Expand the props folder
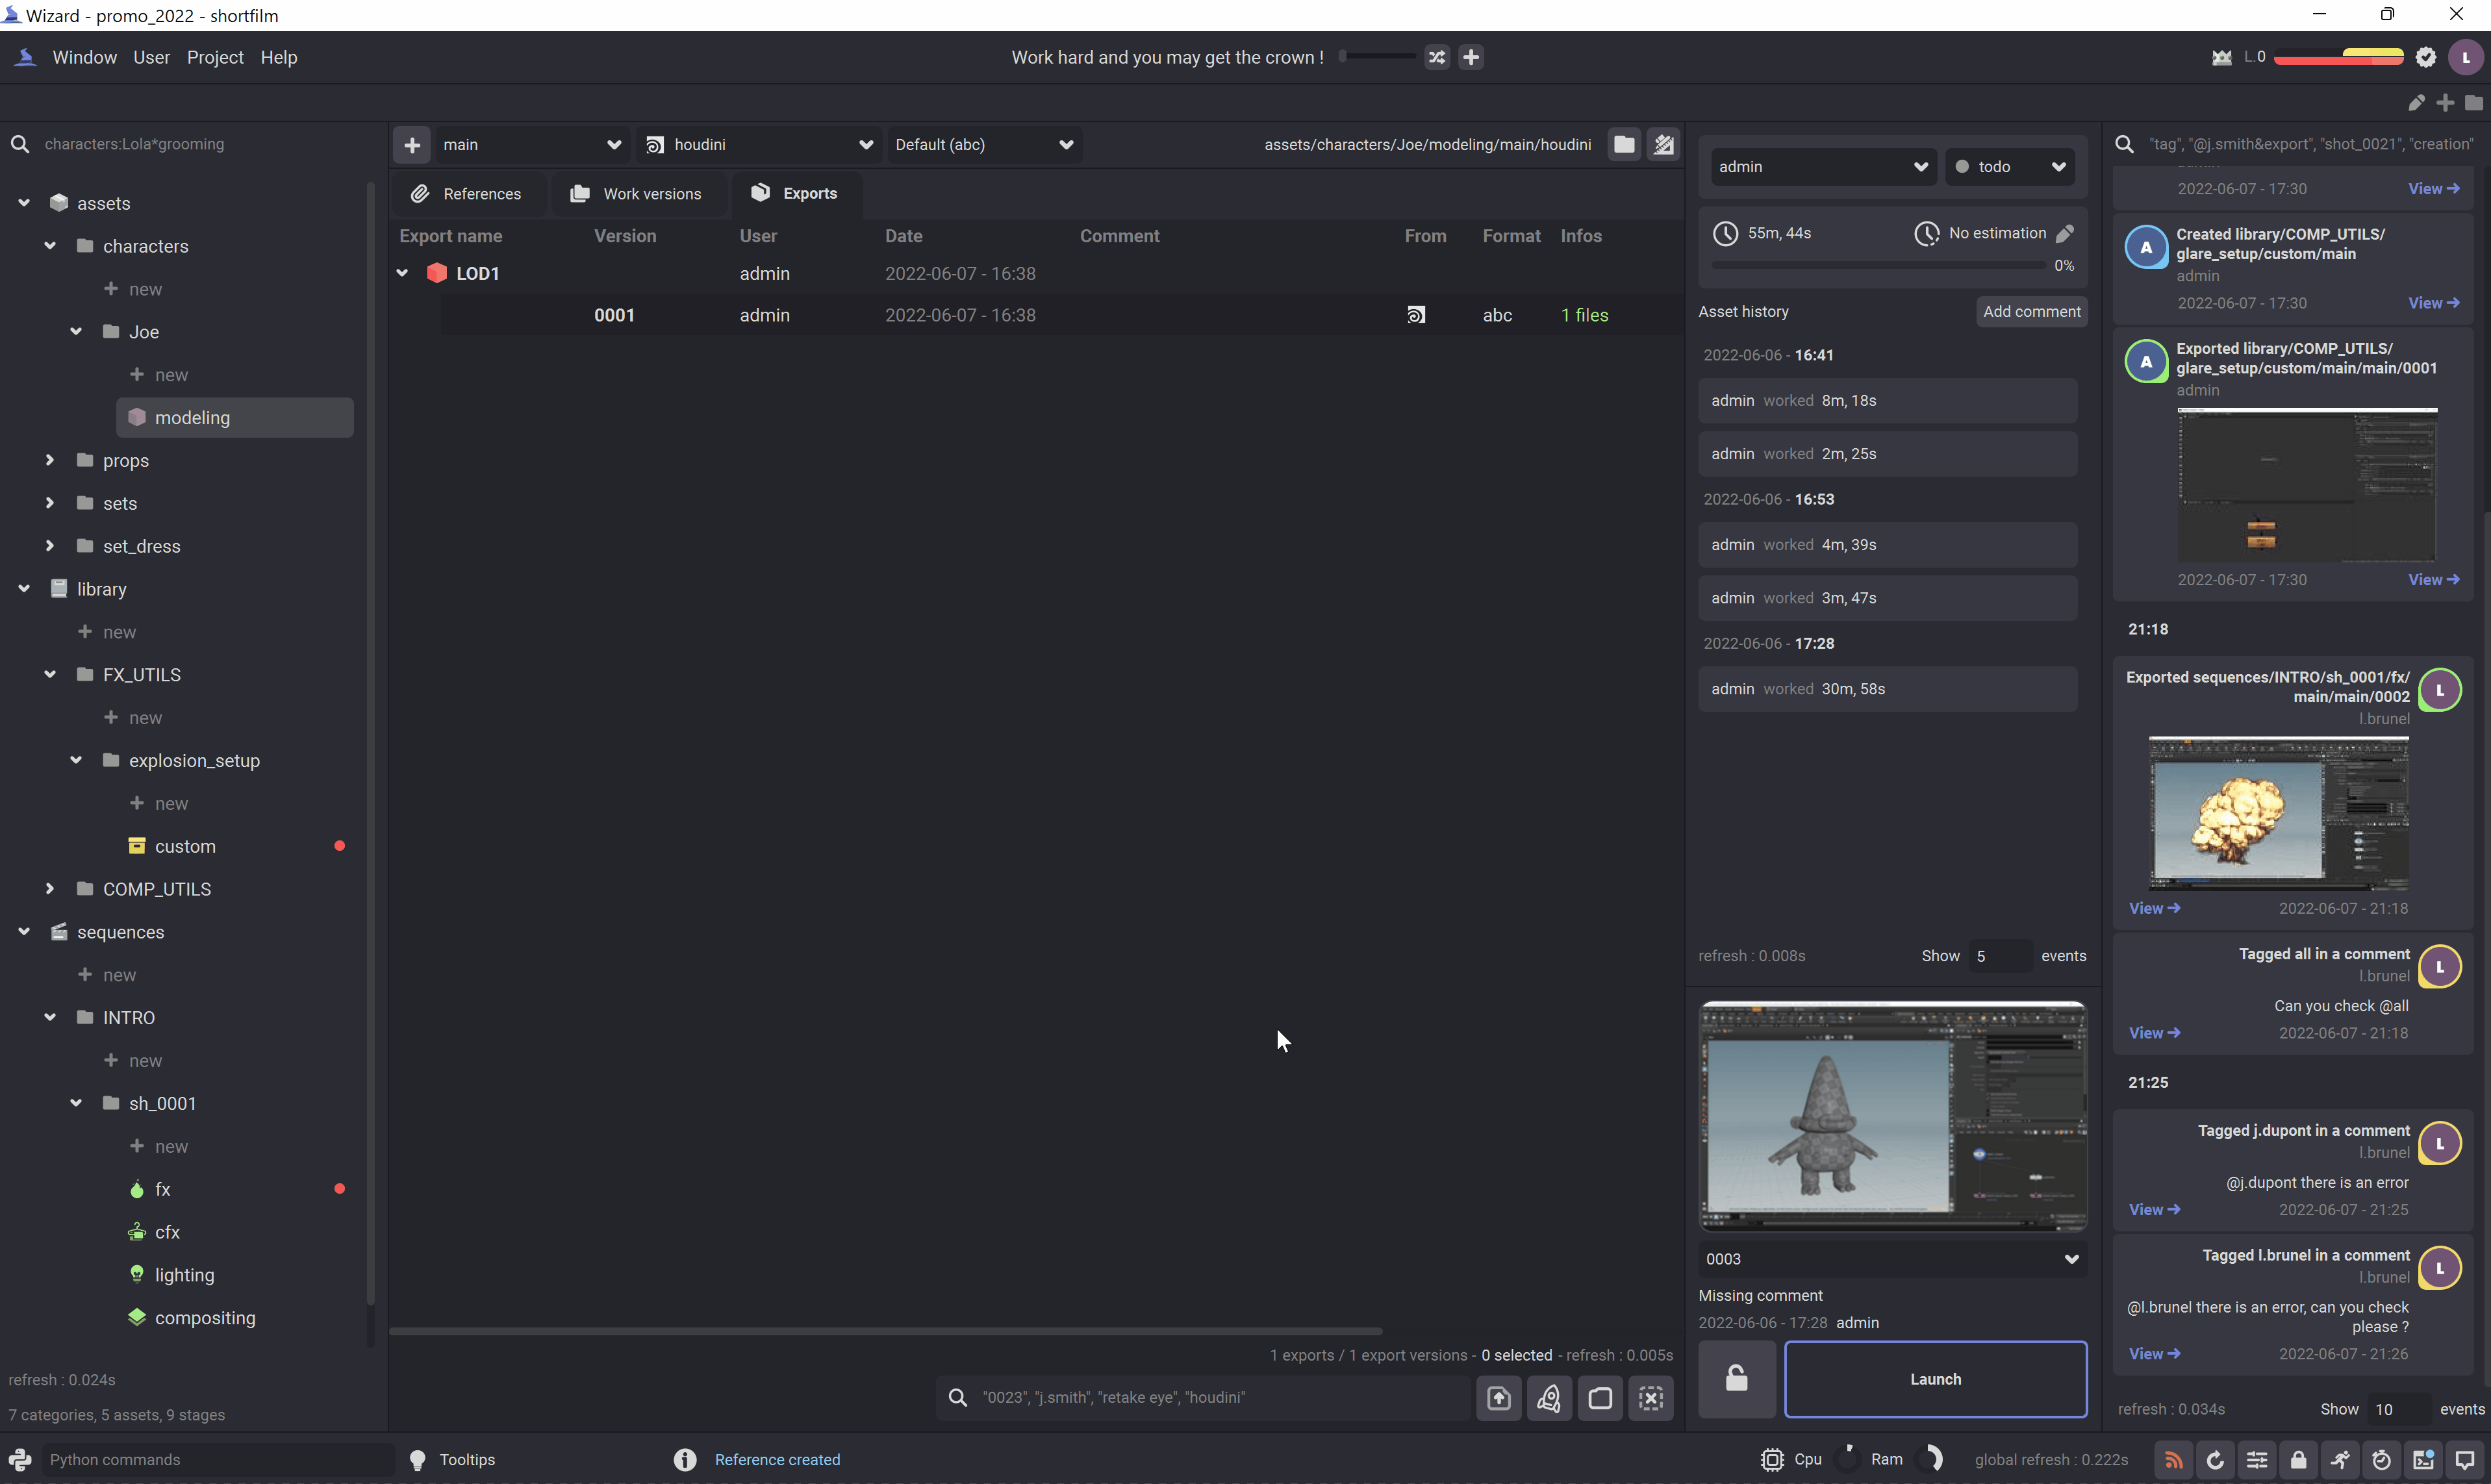The image size is (2491, 1484). pyautogui.click(x=49, y=460)
